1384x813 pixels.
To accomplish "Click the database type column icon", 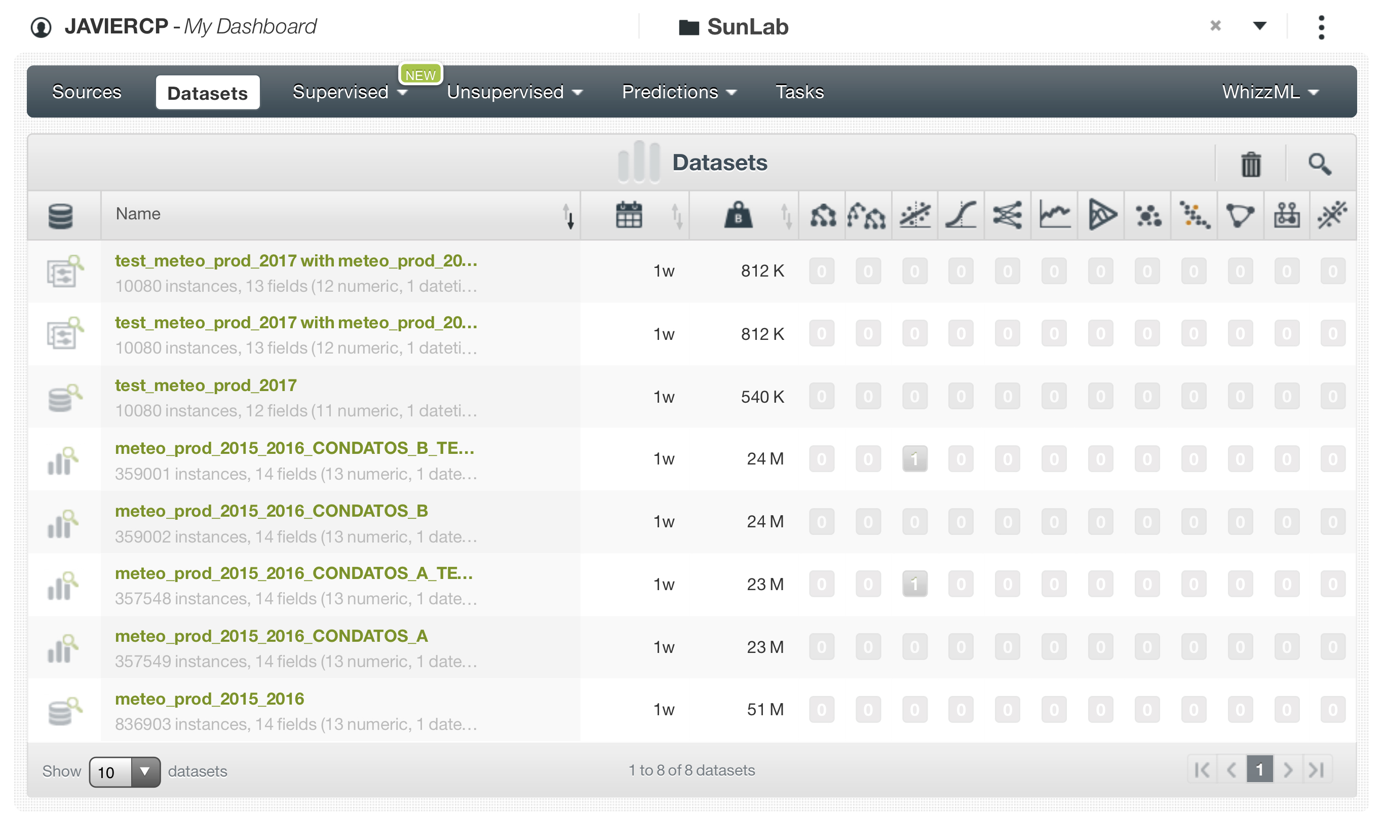I will (x=60, y=216).
